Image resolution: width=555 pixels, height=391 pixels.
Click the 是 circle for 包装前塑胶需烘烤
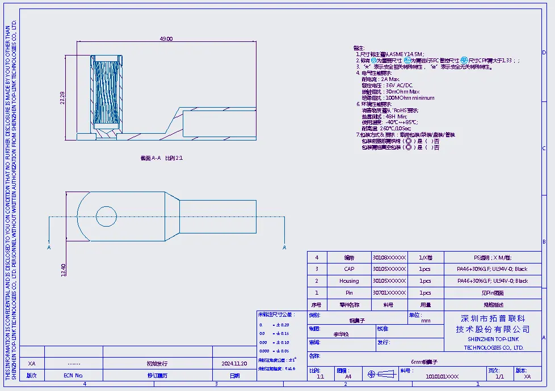coord(409,141)
